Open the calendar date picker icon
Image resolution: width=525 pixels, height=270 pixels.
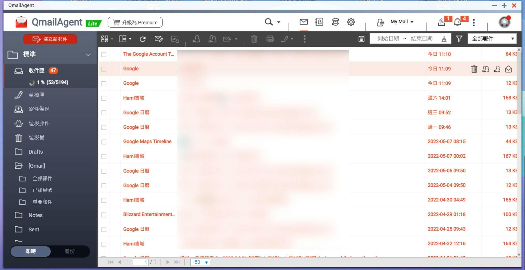coord(361,39)
